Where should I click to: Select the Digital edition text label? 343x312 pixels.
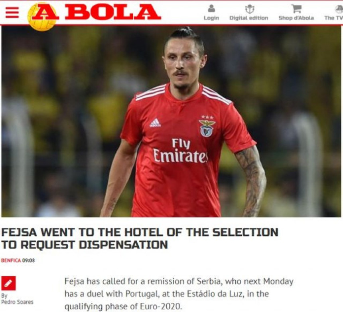pyautogui.click(x=249, y=18)
